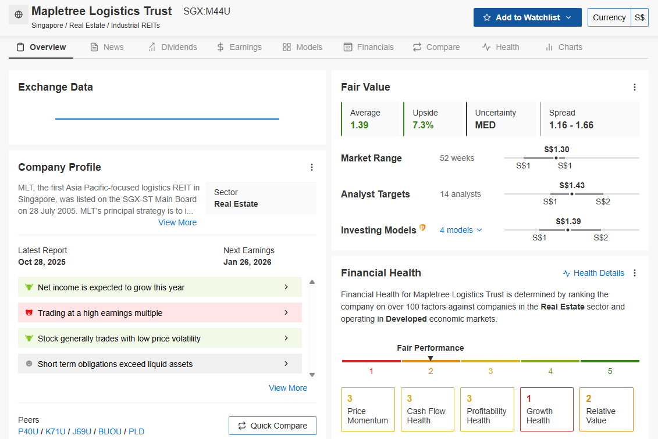Click the Sector Real Estate box
Image resolution: width=658 pixels, height=439 pixels.
point(261,198)
